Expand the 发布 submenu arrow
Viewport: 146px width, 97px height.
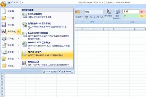[x=19, y=59]
